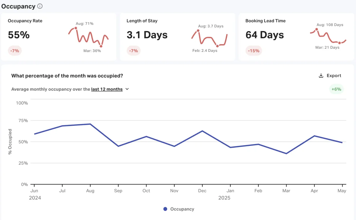This screenshot has height=220, width=356.
Task: Select the Occupancy Rate card
Action: [x=59, y=37]
